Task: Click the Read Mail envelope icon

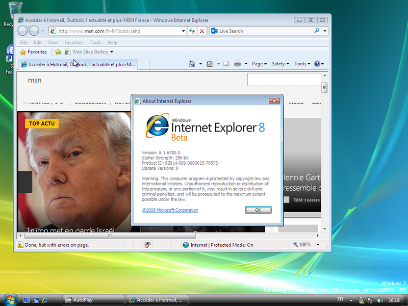Action: [x=225, y=64]
